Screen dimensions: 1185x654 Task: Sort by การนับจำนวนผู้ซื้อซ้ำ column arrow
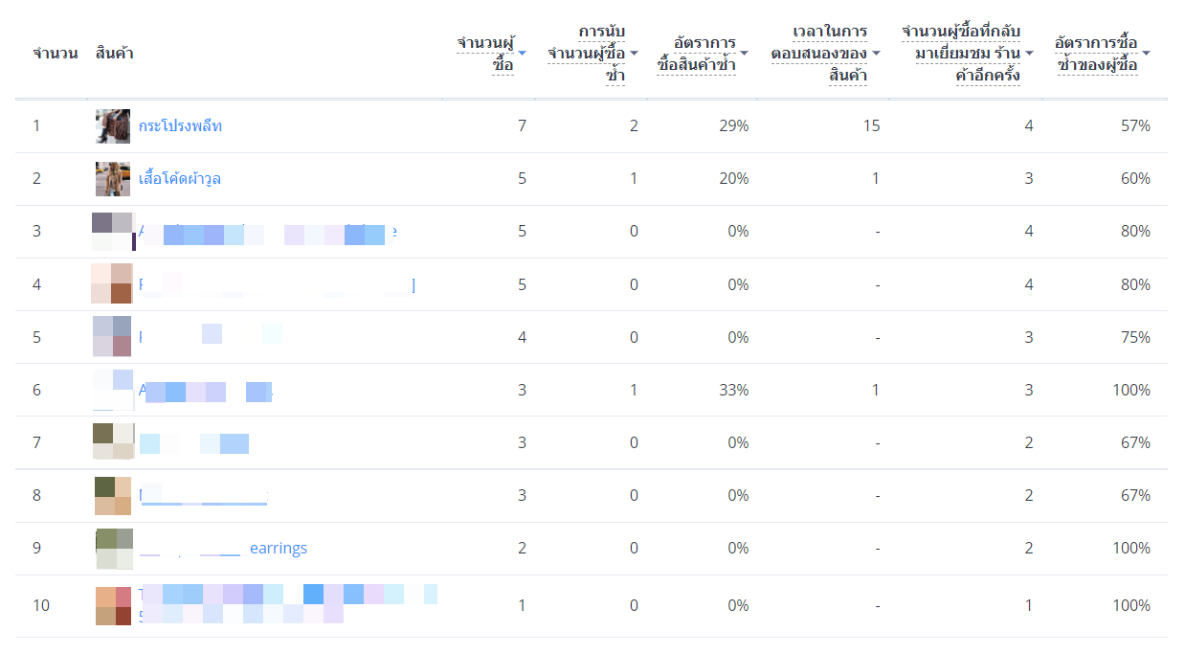pos(634,54)
